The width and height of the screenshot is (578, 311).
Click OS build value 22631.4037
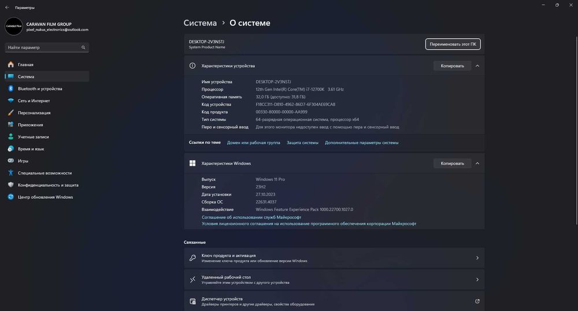[266, 202]
